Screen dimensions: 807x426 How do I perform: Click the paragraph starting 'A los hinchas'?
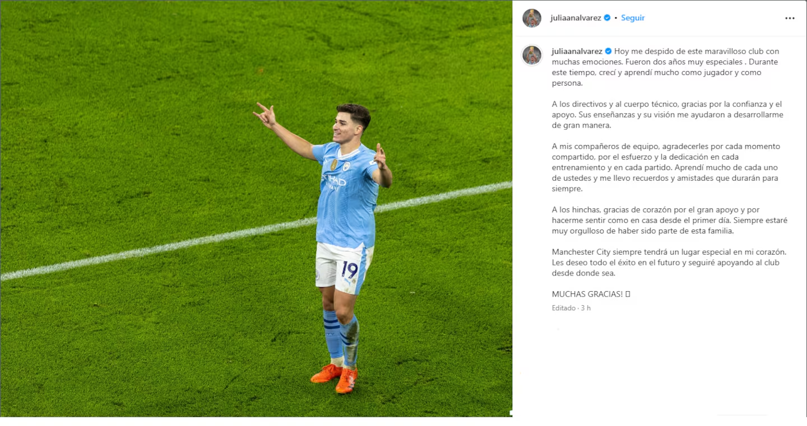[669, 220]
